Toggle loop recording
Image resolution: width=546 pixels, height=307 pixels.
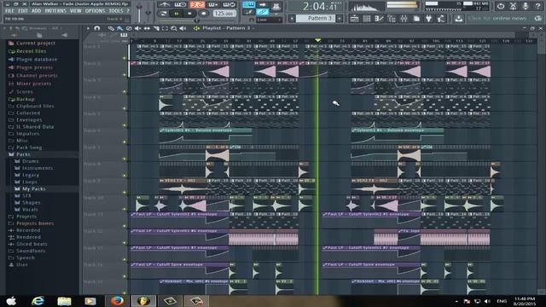(x=229, y=5)
